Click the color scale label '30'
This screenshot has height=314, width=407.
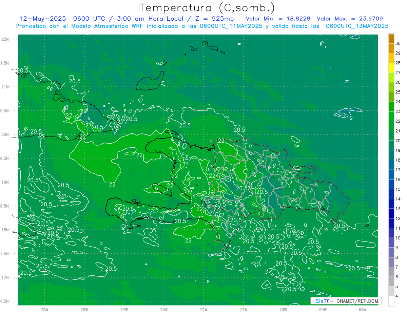click(398, 43)
